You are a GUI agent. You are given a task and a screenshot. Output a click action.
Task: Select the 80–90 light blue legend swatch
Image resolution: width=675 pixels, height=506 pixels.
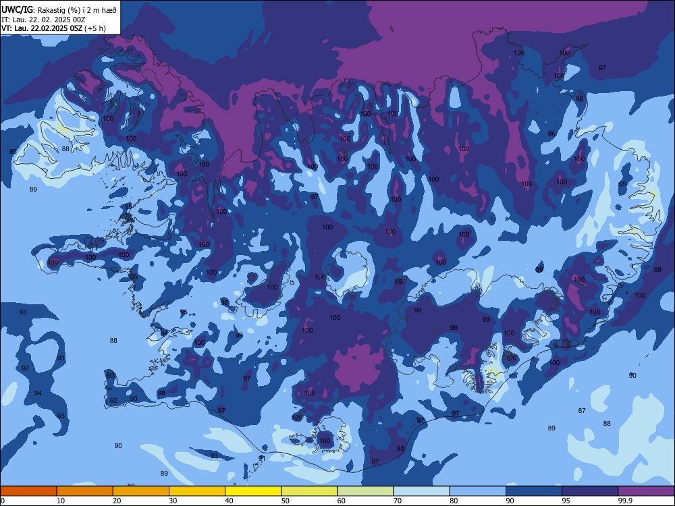[478, 491]
